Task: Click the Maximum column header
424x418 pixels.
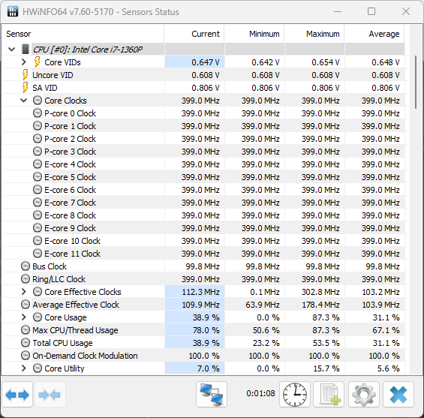Action: click(x=314, y=34)
